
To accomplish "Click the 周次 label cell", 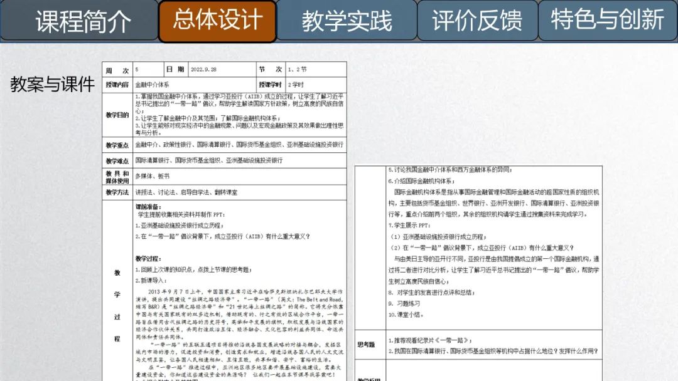I will click(117, 70).
